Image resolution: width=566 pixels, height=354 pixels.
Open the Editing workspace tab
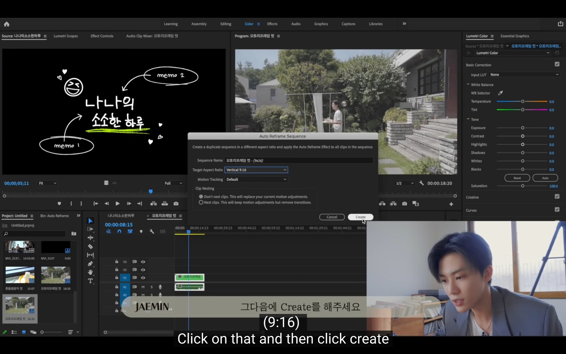point(226,24)
